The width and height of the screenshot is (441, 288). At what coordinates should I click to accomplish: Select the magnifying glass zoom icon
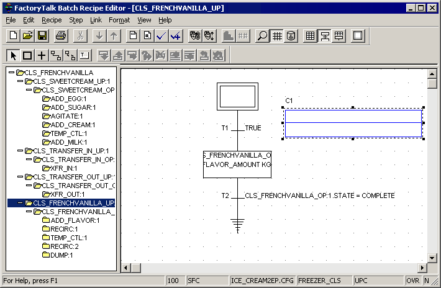click(x=263, y=36)
